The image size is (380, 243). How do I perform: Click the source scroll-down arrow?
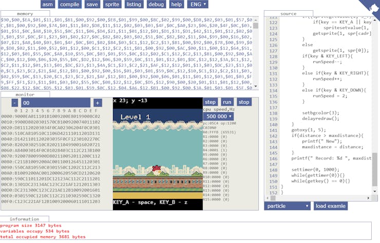point(375,191)
